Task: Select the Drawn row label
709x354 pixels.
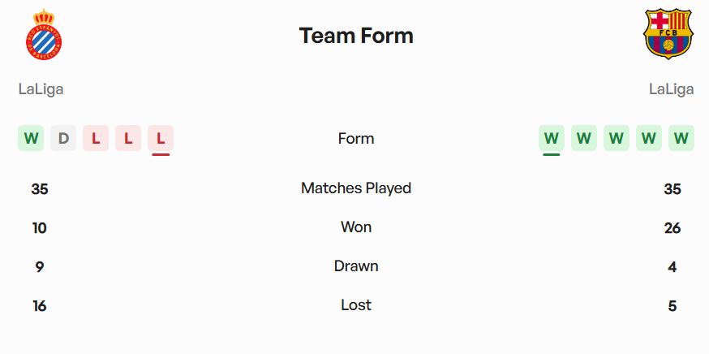Action: [356, 266]
